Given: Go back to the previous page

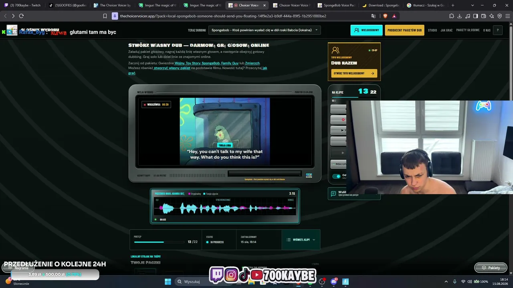Looking at the screenshot, I should [x=5, y=16].
